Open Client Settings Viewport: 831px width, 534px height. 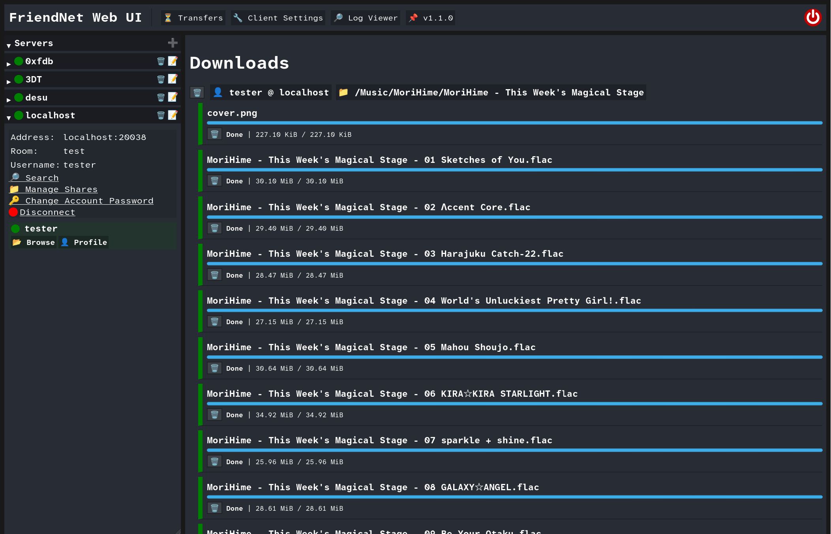(278, 17)
